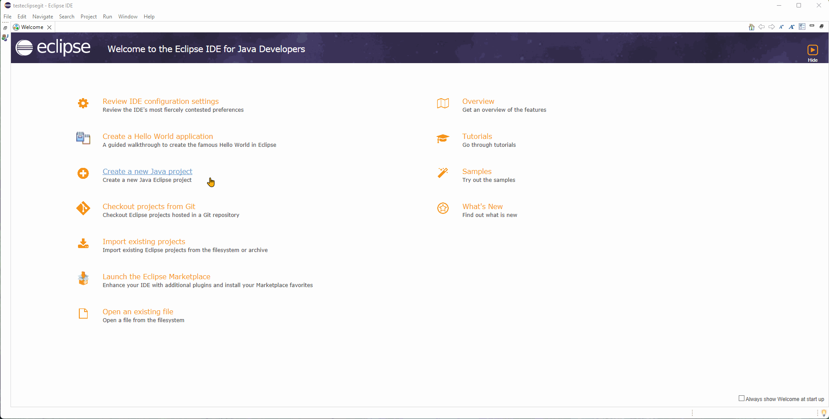Click Open an existing file link

[138, 312]
